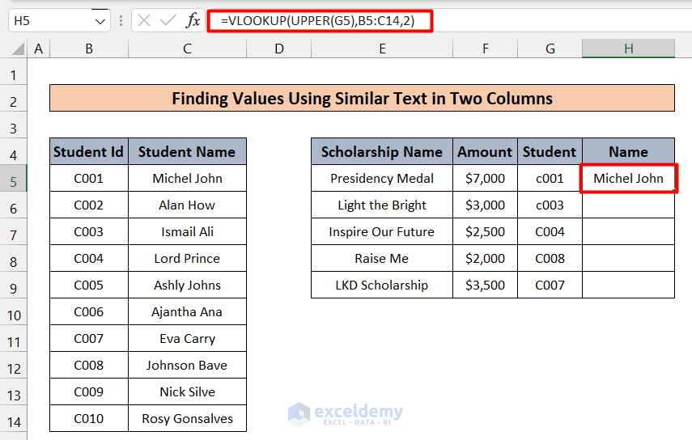The width and height of the screenshot is (692, 440).
Task: Click the 'C001' cell in Student Id
Action: tap(89, 178)
